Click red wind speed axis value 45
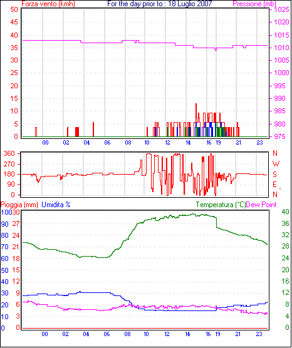Image resolution: width=292 pixels, height=348 pixels. (x=14, y=22)
